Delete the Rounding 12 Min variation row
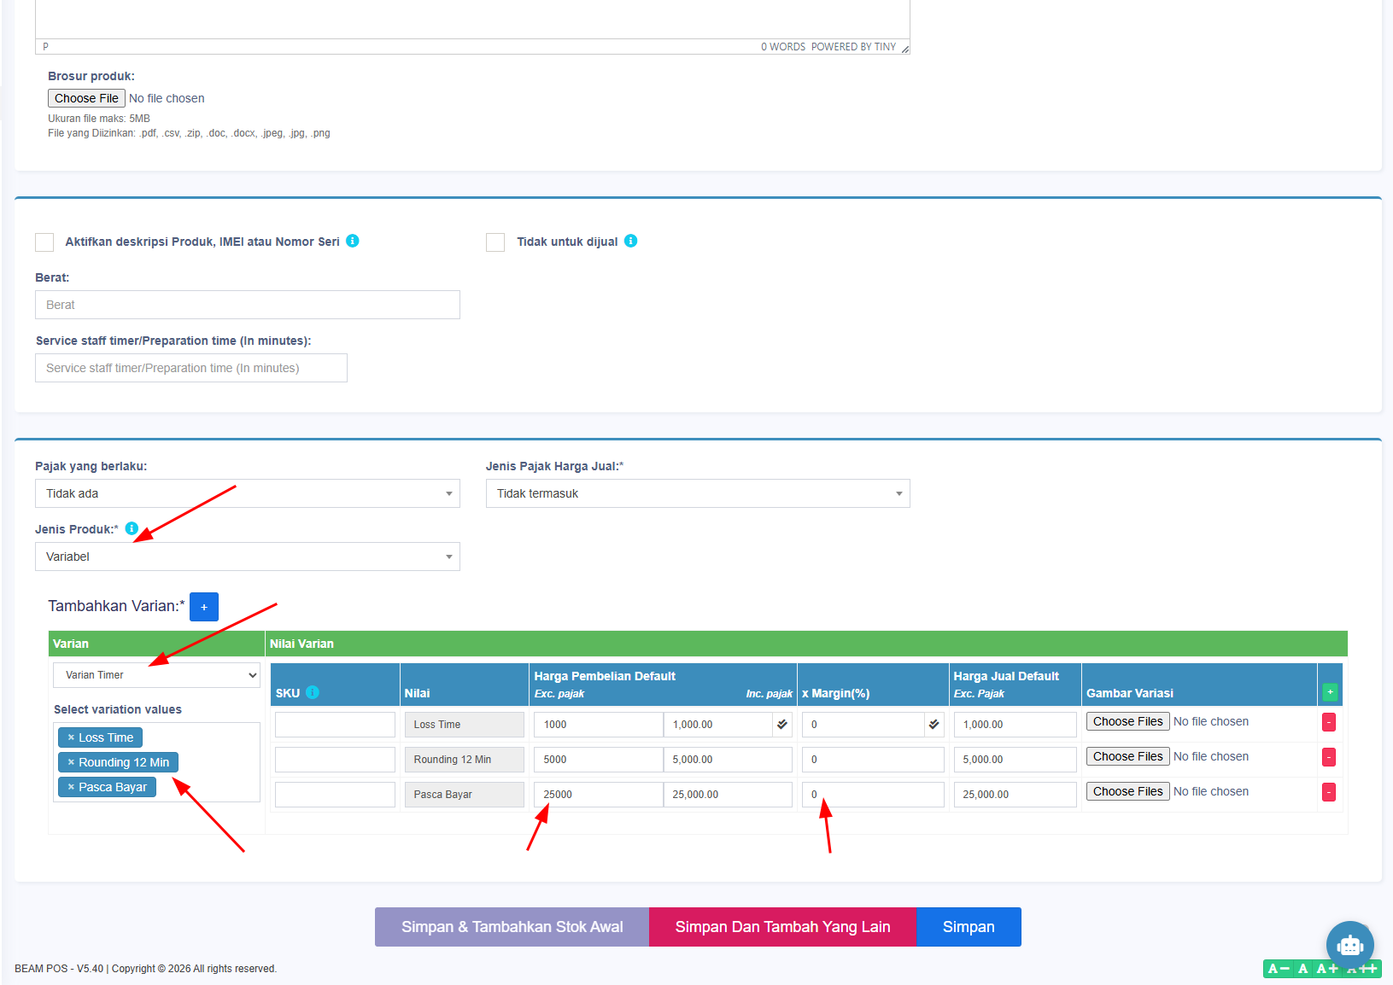The width and height of the screenshot is (1393, 985). pyautogui.click(x=1329, y=757)
